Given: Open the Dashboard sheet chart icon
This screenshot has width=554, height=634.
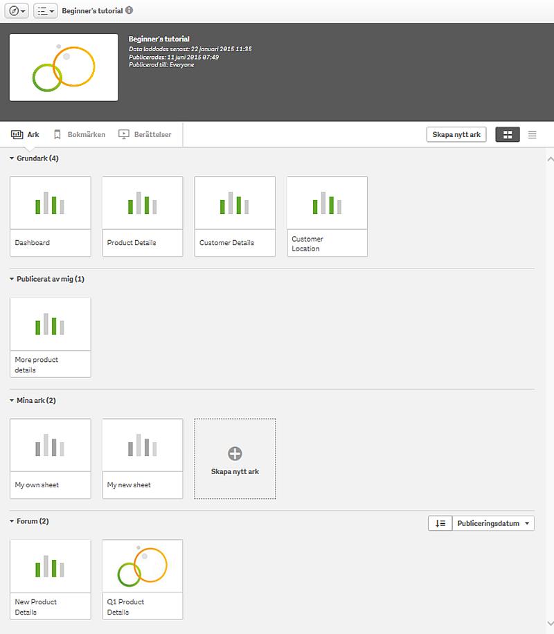Looking at the screenshot, I should click(50, 203).
